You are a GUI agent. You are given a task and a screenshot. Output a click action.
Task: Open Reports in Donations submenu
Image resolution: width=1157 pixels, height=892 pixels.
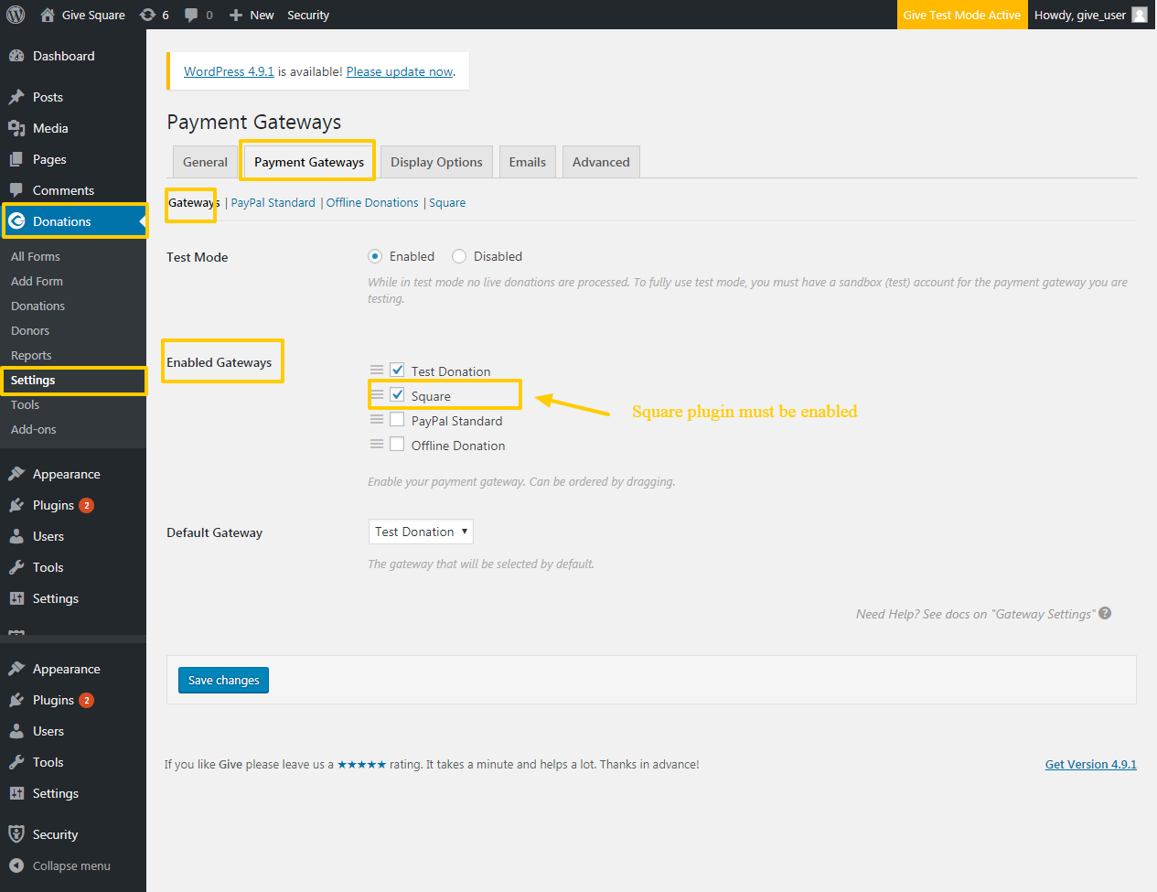31,356
